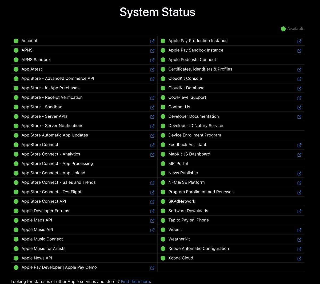320x284 pixels.
Task: Open Xcode Automatic Configuration link icon
Action: [299, 249]
